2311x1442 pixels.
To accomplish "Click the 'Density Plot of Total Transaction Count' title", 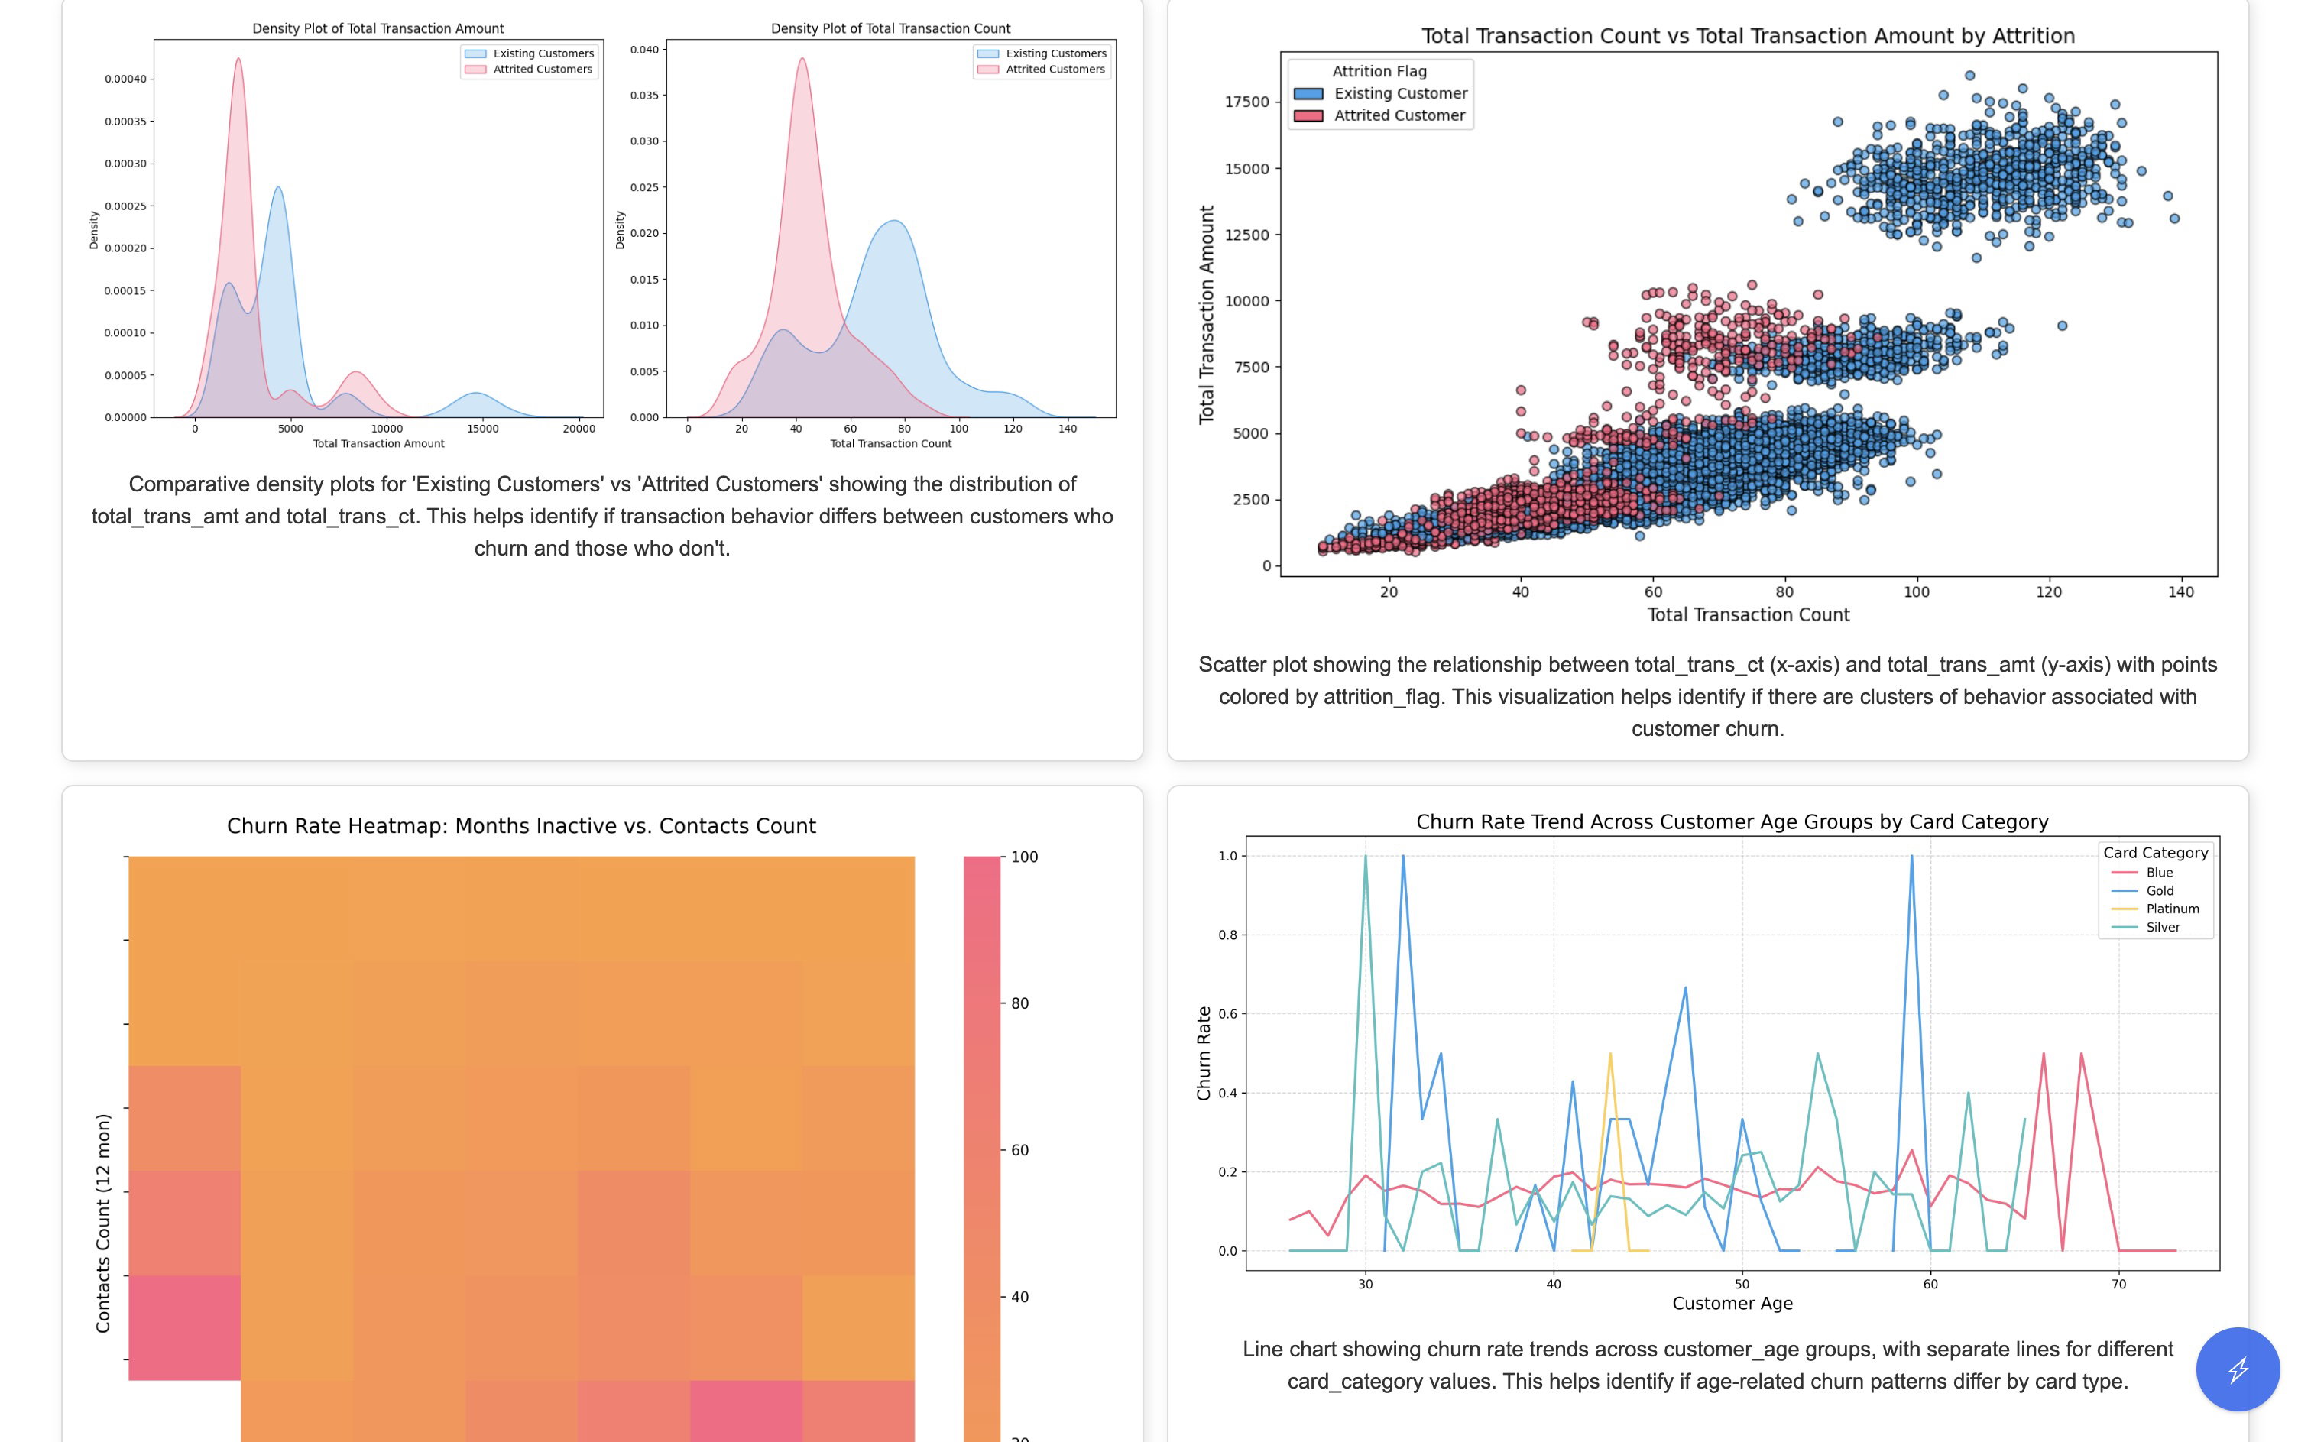I will (890, 28).
